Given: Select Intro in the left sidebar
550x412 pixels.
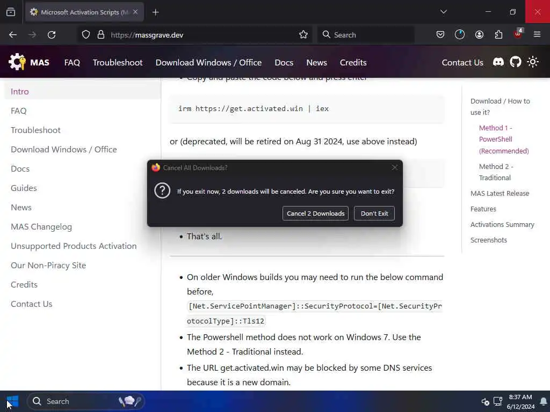Looking at the screenshot, I should (82, 91).
